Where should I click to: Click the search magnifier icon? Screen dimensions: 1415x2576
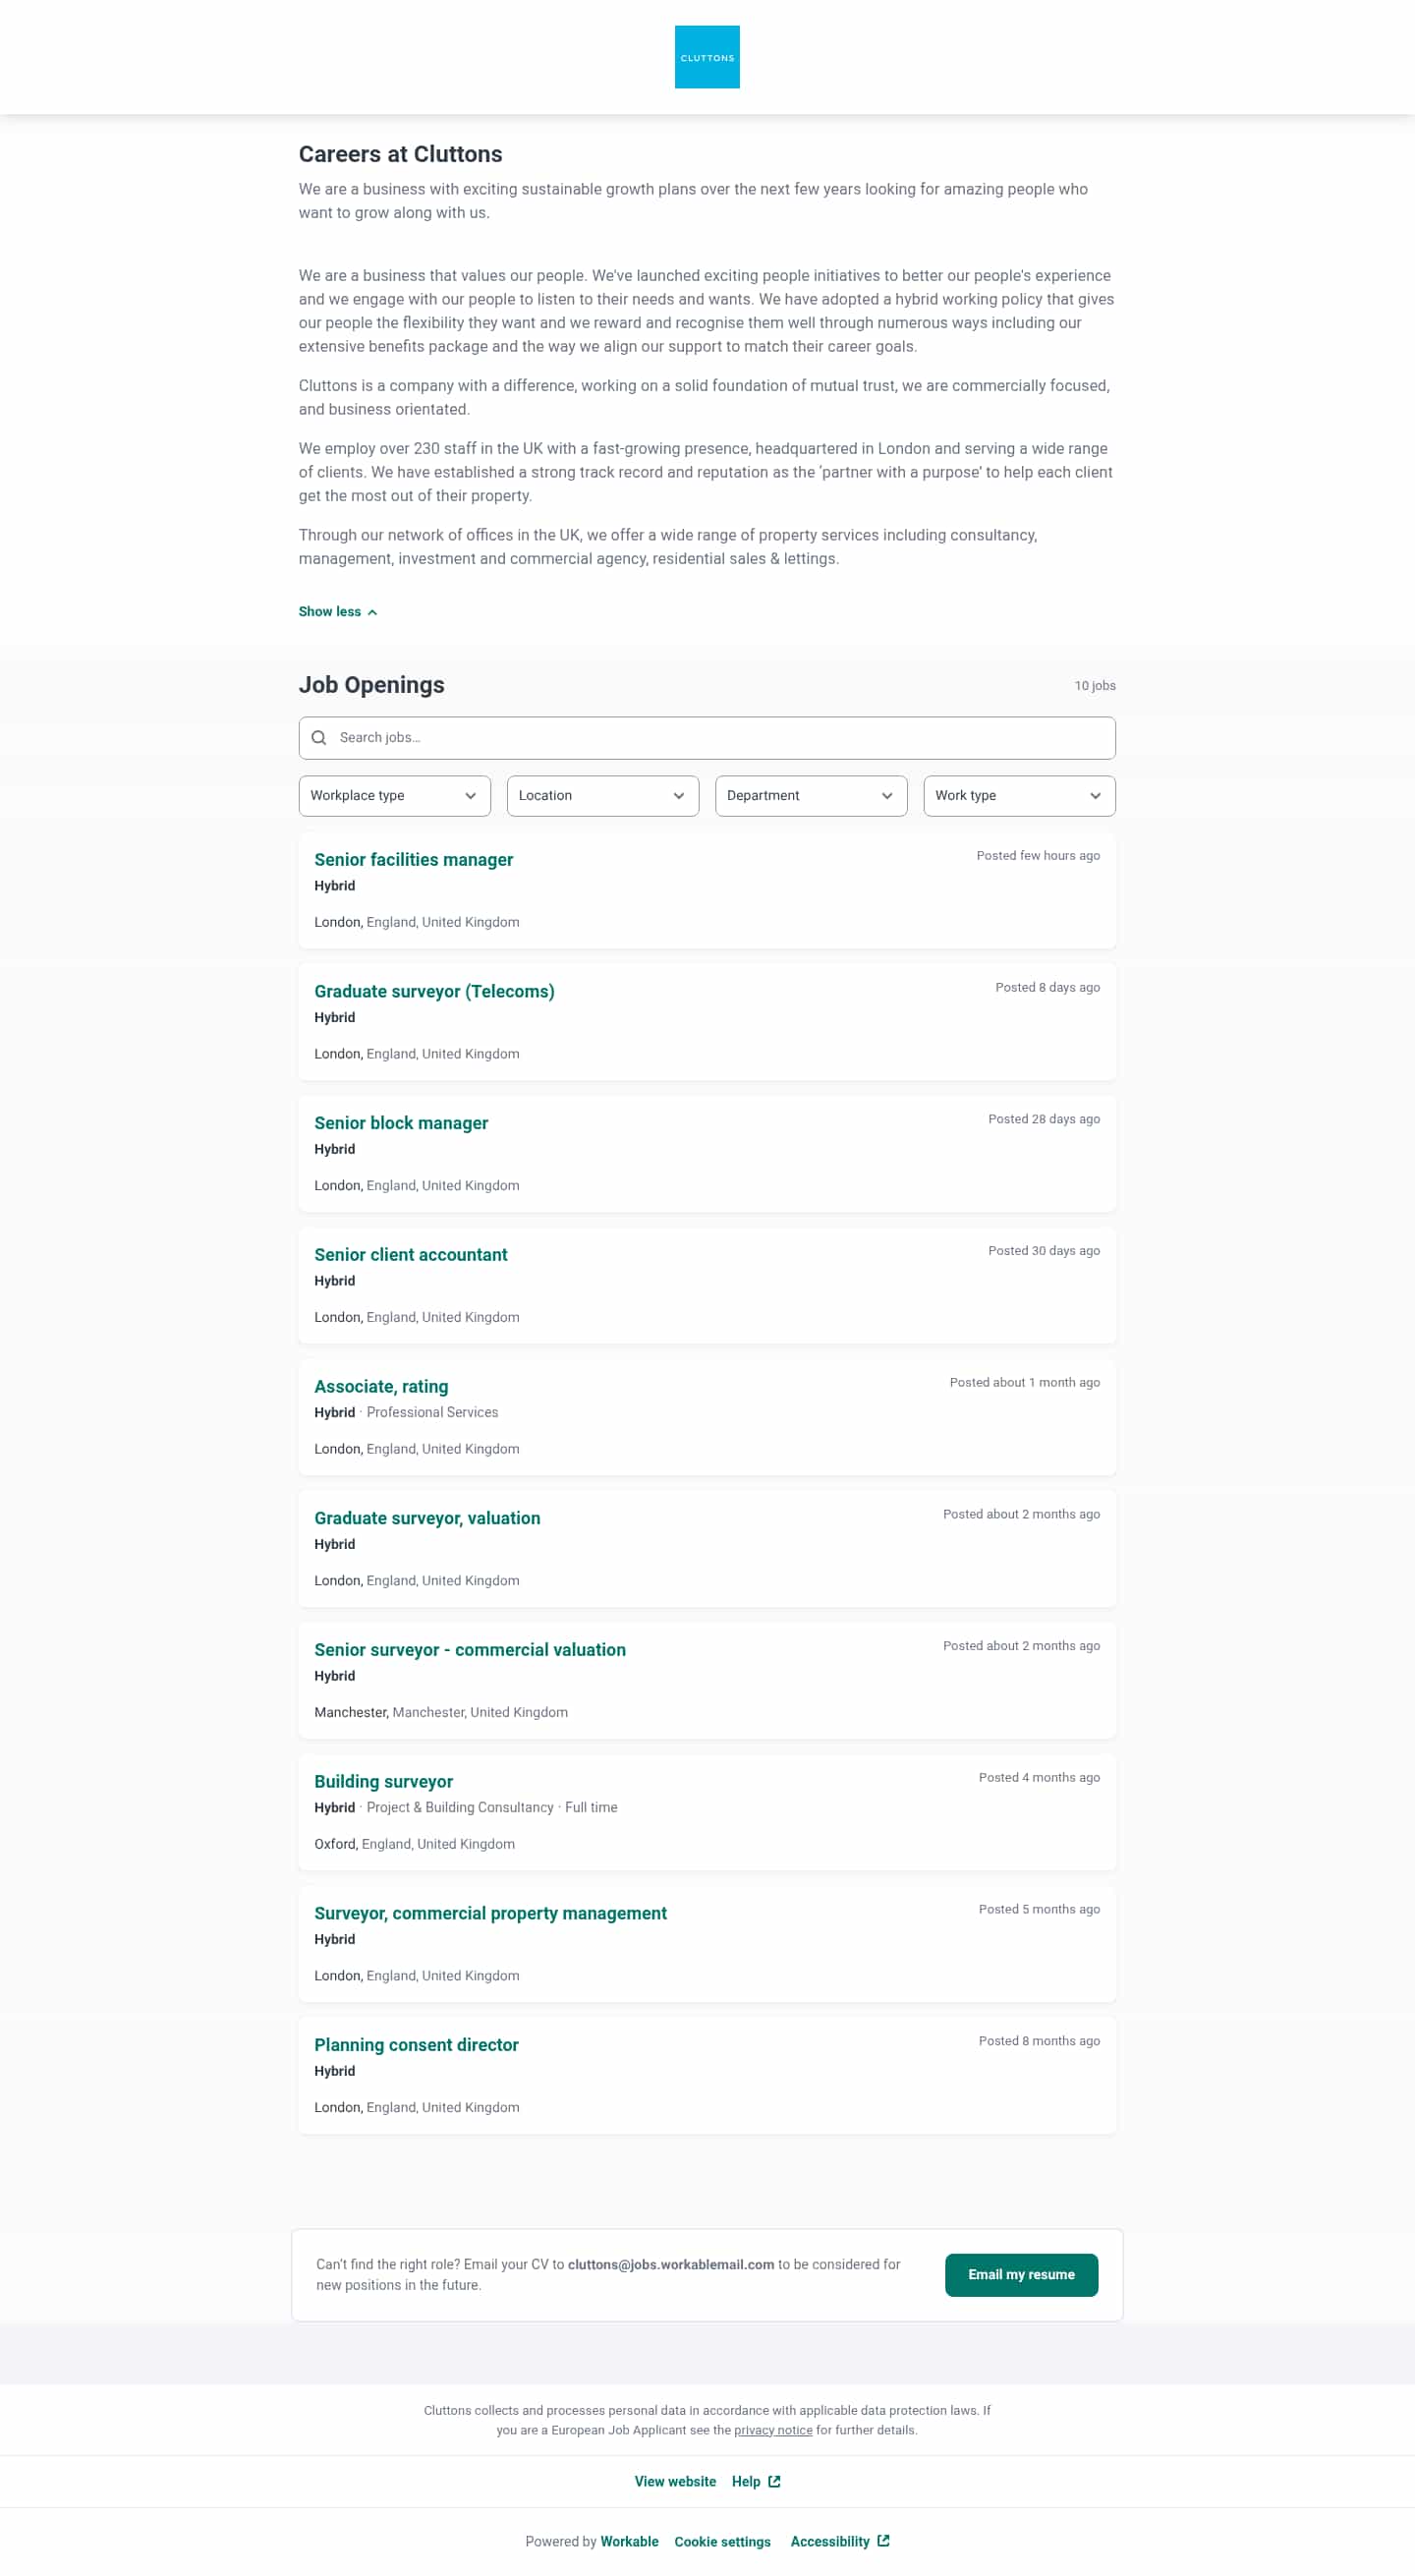[x=320, y=737]
